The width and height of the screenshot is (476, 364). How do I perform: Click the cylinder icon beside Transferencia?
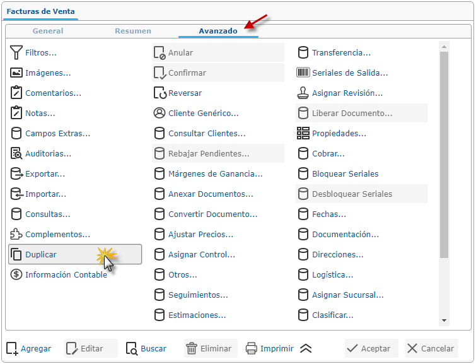pos(303,52)
